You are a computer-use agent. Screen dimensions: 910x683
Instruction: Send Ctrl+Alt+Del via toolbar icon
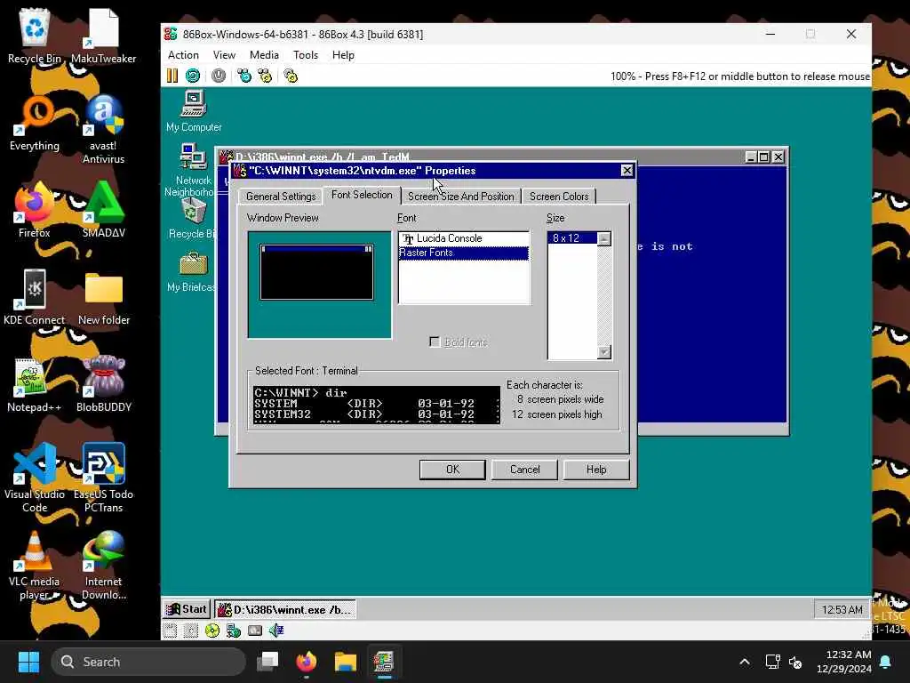244,76
